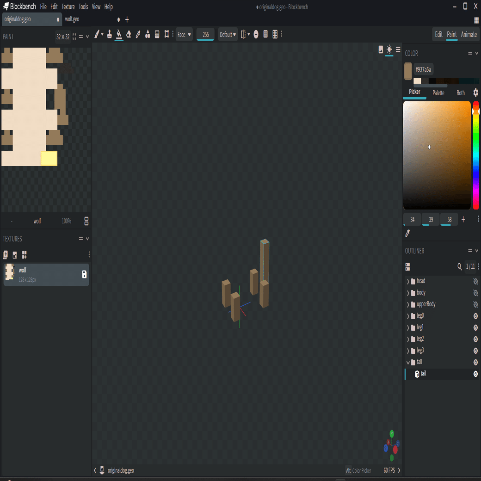The height and width of the screenshot is (481, 481).
Task: Select the Paint Bucket fill tool
Action: click(119, 34)
